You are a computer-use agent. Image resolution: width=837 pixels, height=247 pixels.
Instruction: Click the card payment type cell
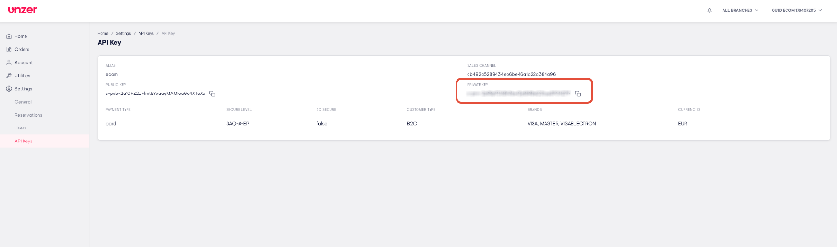point(111,124)
